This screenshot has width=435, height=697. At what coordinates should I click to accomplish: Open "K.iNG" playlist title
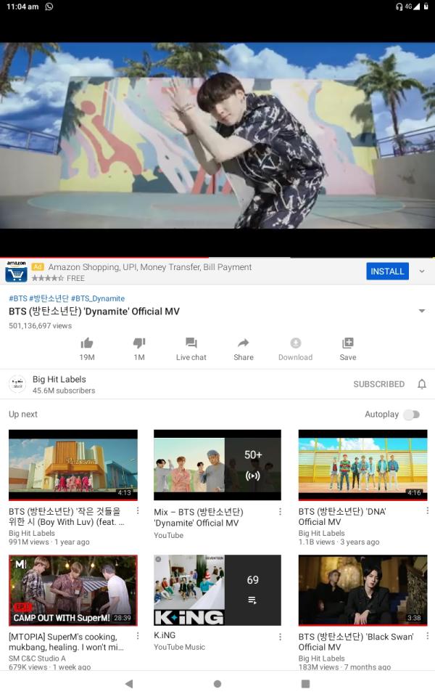click(x=165, y=635)
